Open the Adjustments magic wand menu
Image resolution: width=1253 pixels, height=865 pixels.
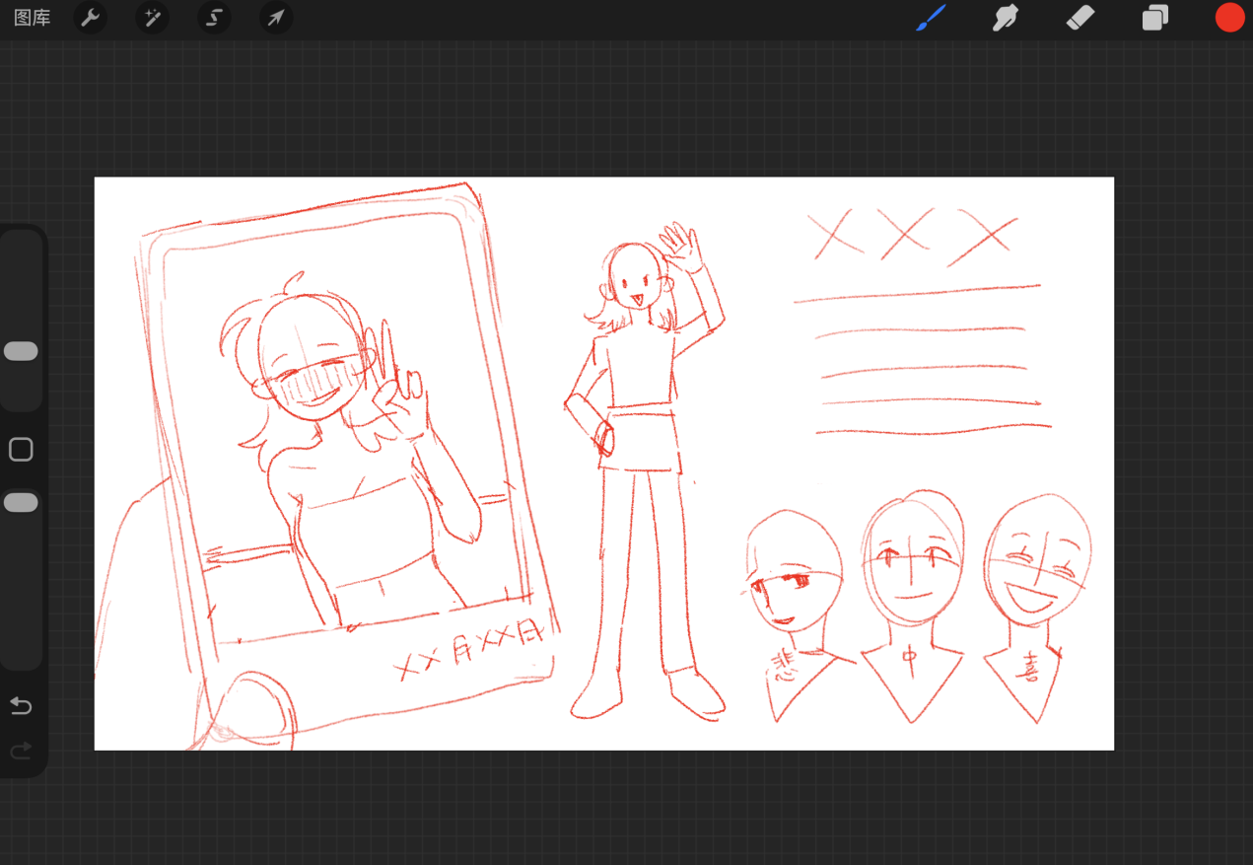click(153, 18)
